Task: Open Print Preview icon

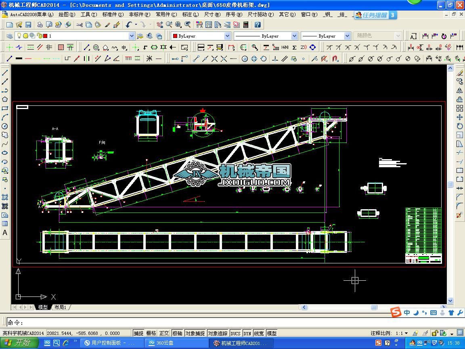Action: tap(49, 25)
